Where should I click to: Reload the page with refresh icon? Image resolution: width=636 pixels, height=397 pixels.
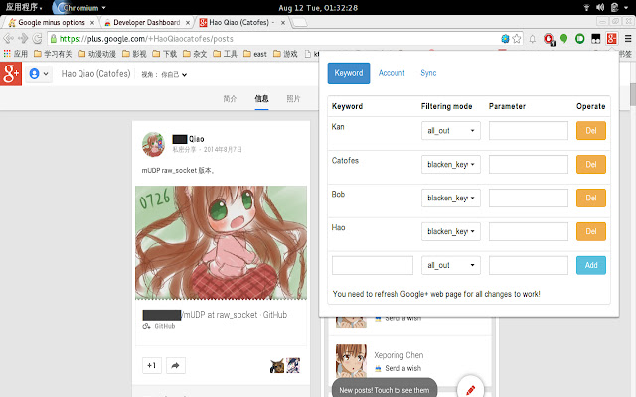(38, 39)
